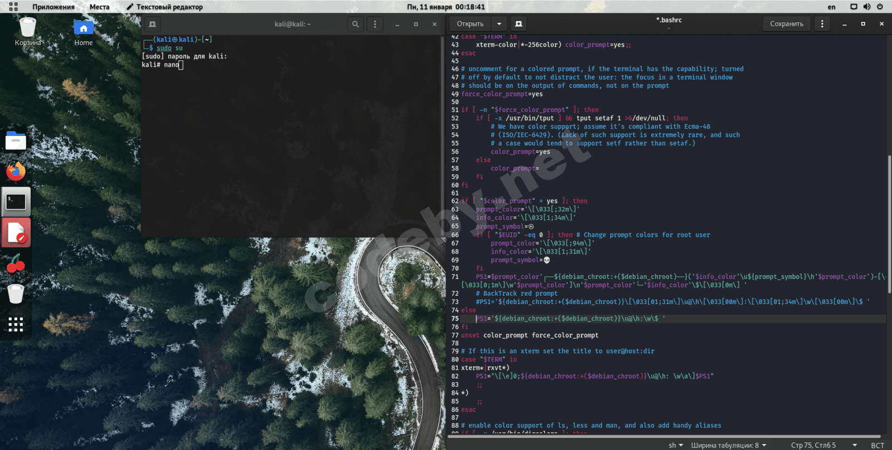
Task: Open the Files manager from dock
Action: (16, 141)
